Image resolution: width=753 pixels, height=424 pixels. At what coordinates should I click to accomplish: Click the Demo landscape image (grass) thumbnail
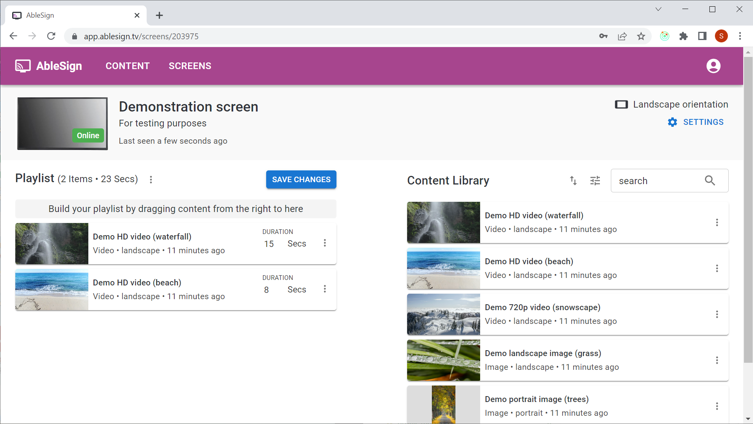coord(443,360)
